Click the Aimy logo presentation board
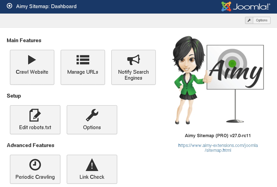Screen dimensions: 277x187 [235, 67]
